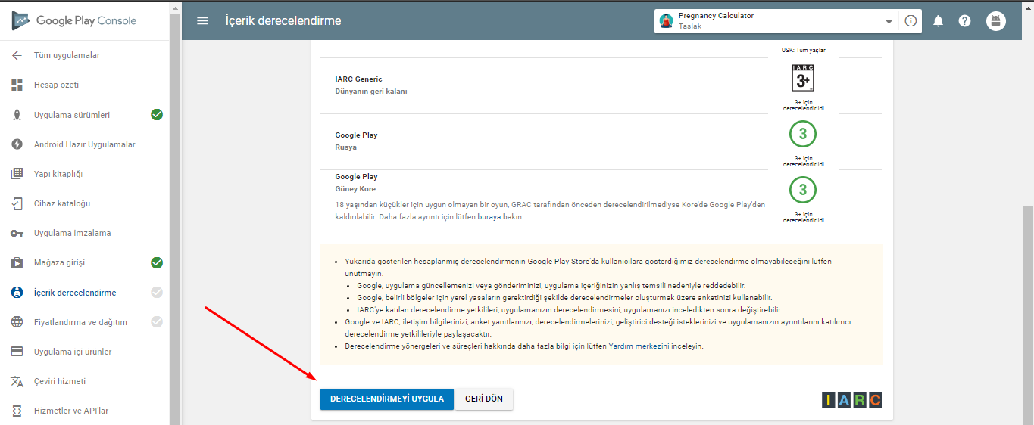Viewport: 1034px width, 425px height.
Task: Open Android Hazır Uygulamalar in the sidebar
Action: click(85, 144)
